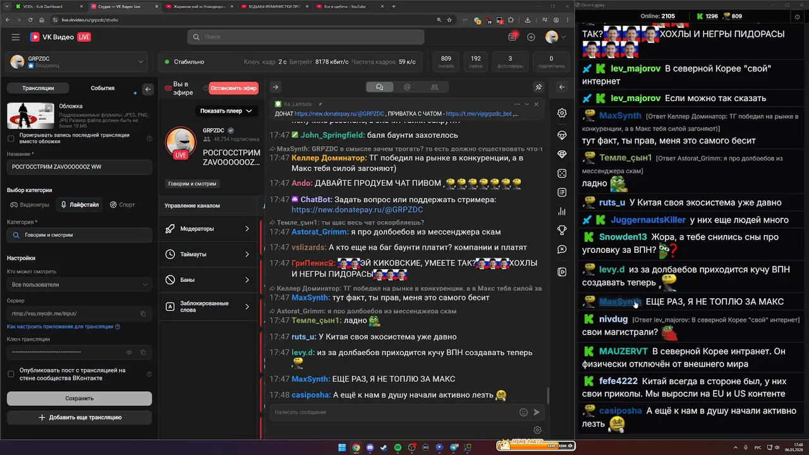The image size is (809, 455).
Task: Expand the Модераторы section
Action: [x=208, y=229]
